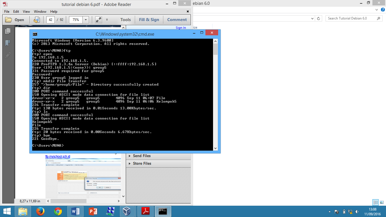The height and width of the screenshot is (217, 386).
Task: Click the Sign In link
Action: [x=181, y=28]
